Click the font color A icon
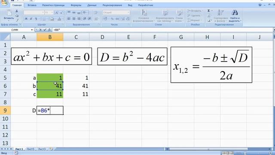 click(60, 19)
